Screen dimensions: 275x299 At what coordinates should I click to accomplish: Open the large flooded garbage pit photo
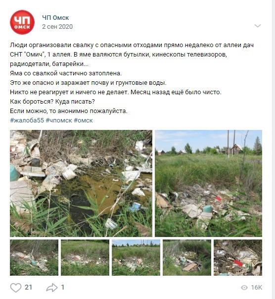click(81, 183)
